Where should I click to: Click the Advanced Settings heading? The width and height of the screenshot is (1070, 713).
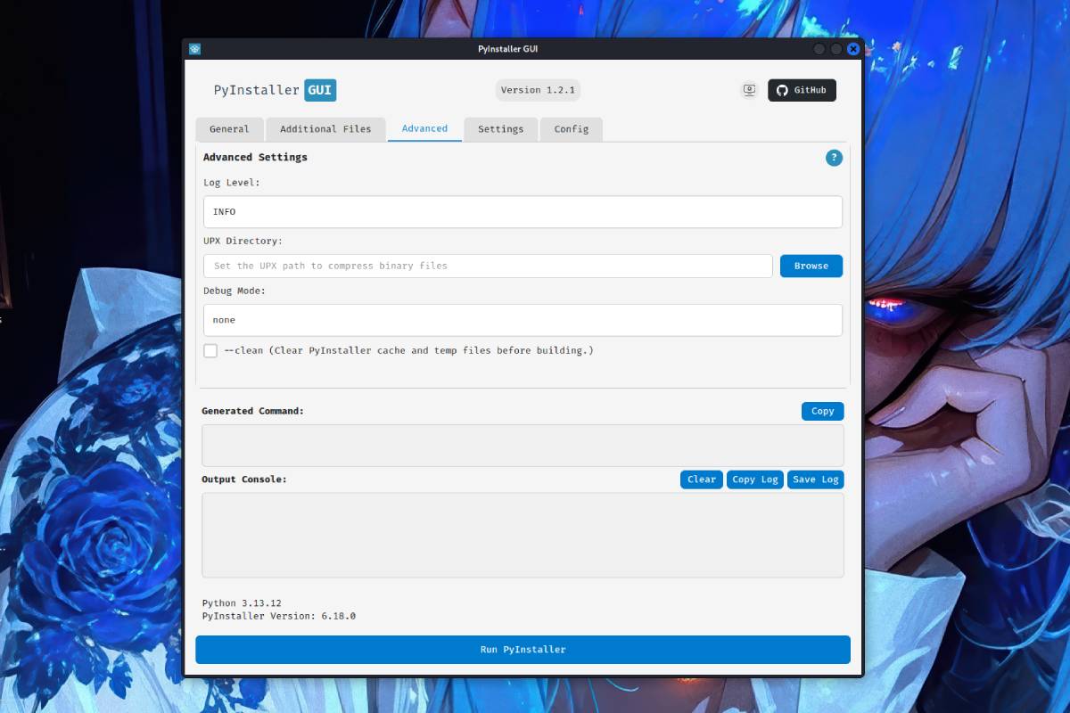coord(255,157)
